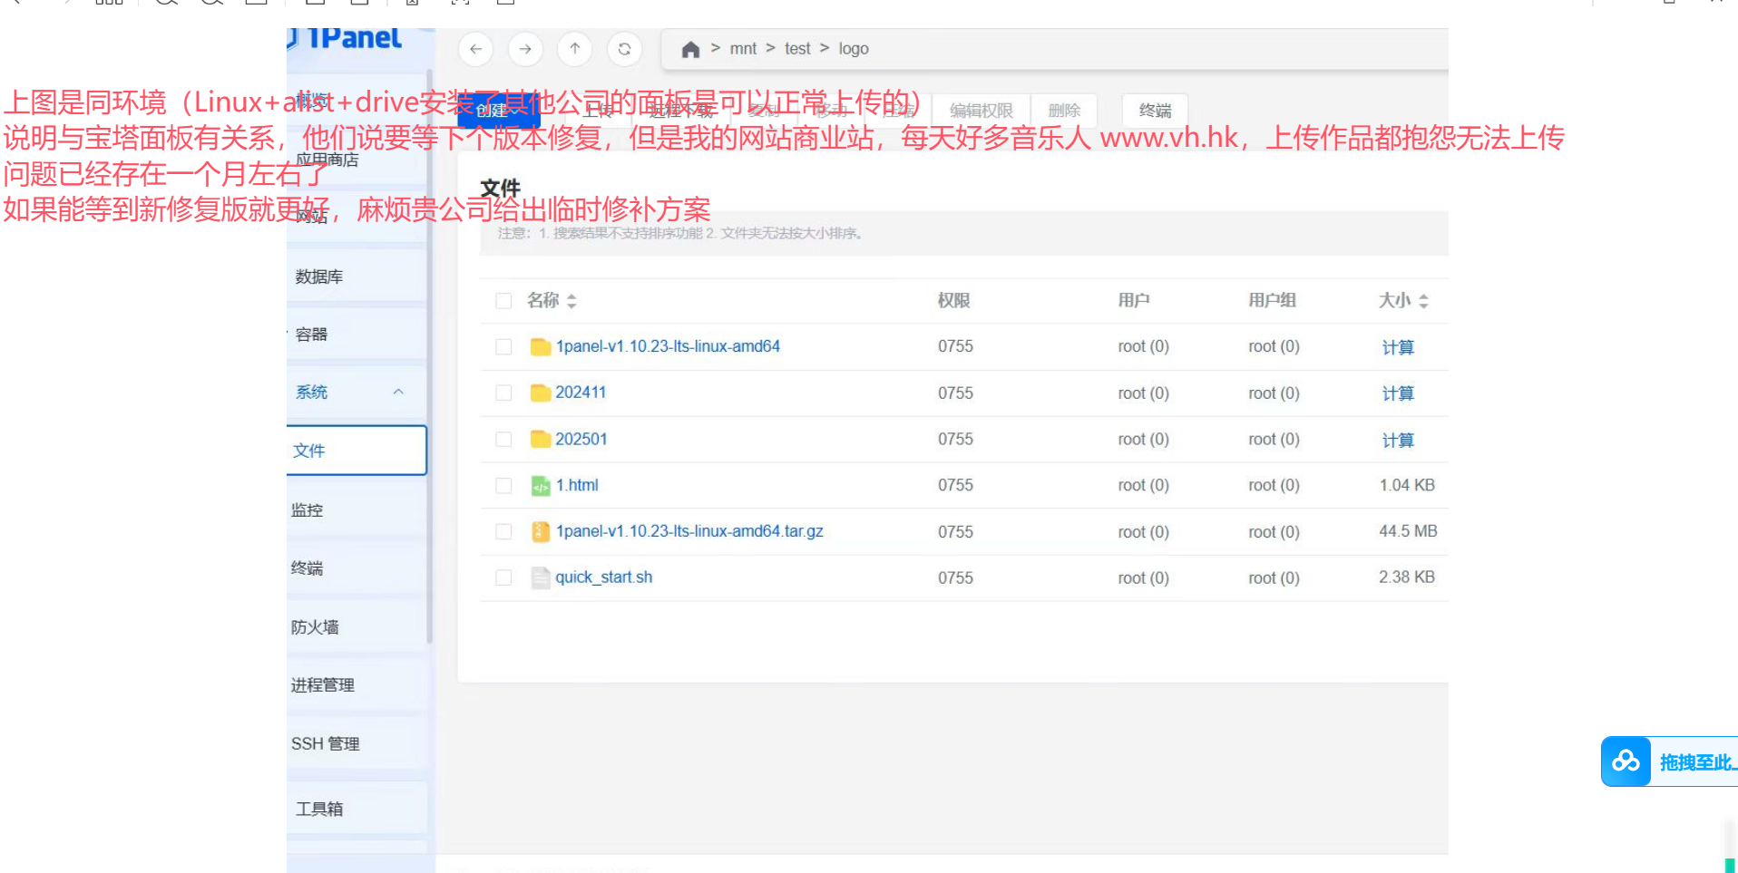Open the 202501 folder link
This screenshot has width=1738, height=873.
pyautogui.click(x=581, y=439)
